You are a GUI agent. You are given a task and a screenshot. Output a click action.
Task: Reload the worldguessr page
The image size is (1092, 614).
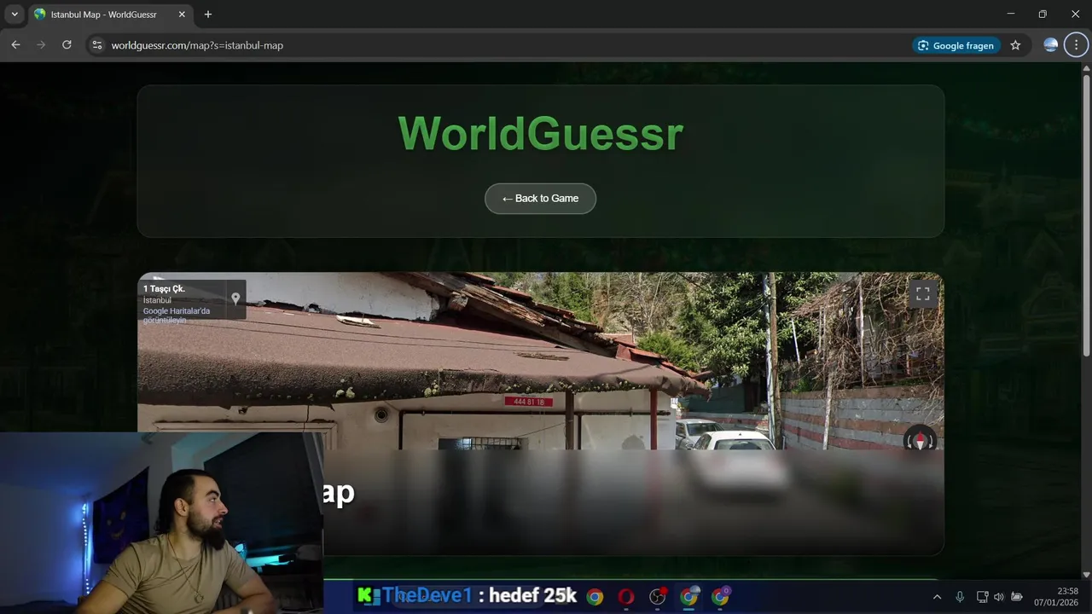point(67,45)
